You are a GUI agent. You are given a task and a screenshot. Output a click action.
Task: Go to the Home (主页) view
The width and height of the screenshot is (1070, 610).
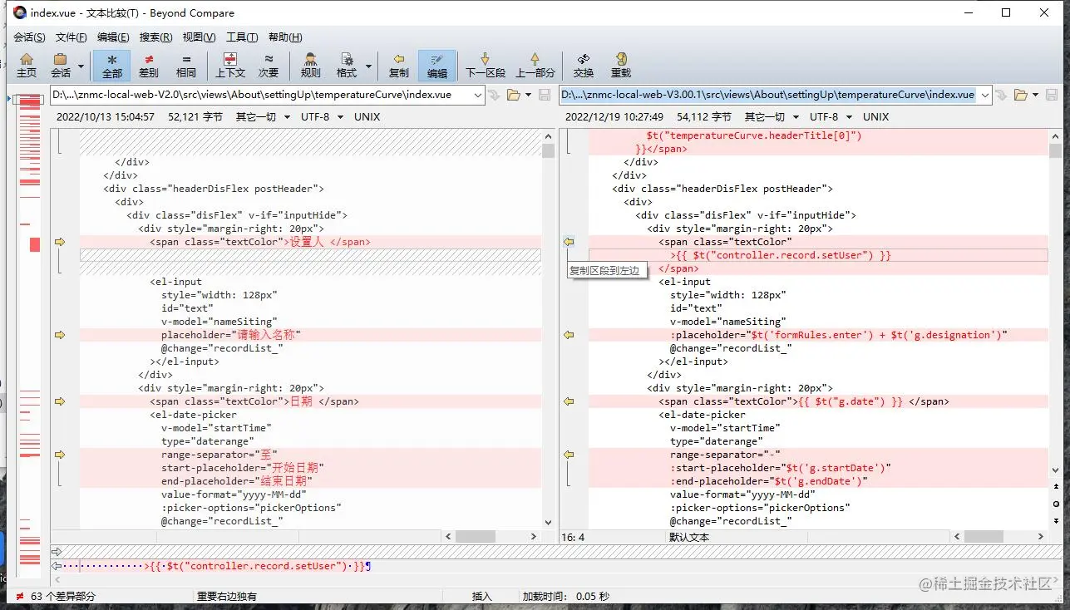(27, 66)
